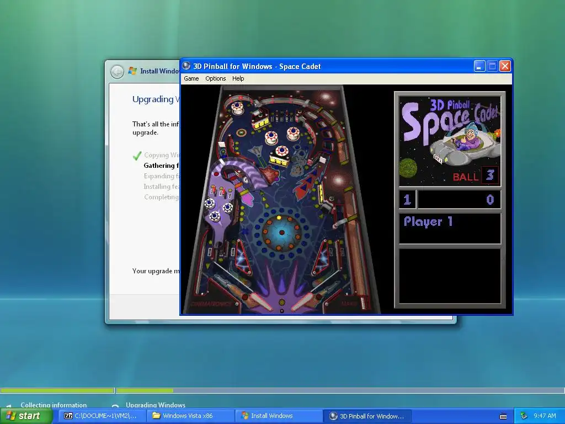
Task: Click the green checkmark beside Copying Windows files
Action: pyautogui.click(x=137, y=156)
